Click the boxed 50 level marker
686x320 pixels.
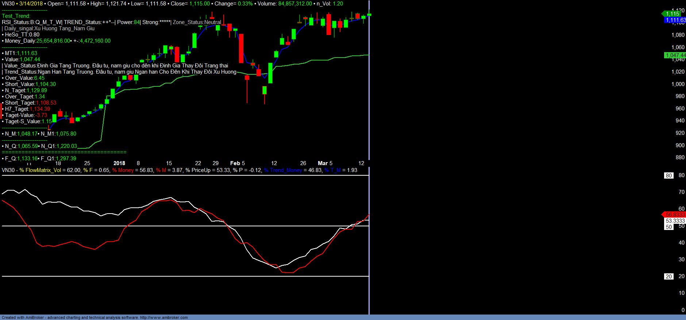pyautogui.click(x=668, y=227)
